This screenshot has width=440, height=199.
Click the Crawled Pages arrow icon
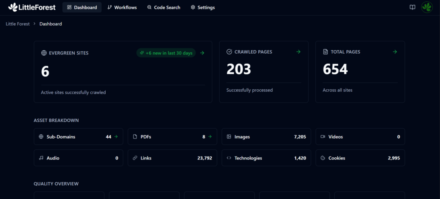pyautogui.click(x=299, y=52)
